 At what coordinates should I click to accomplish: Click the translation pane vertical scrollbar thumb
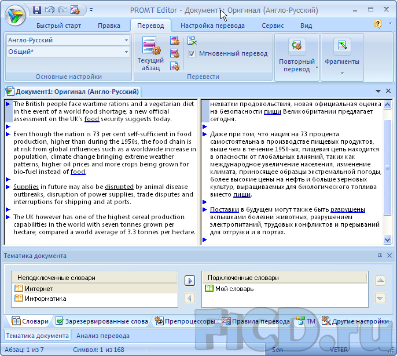pyautogui.click(x=387, y=168)
